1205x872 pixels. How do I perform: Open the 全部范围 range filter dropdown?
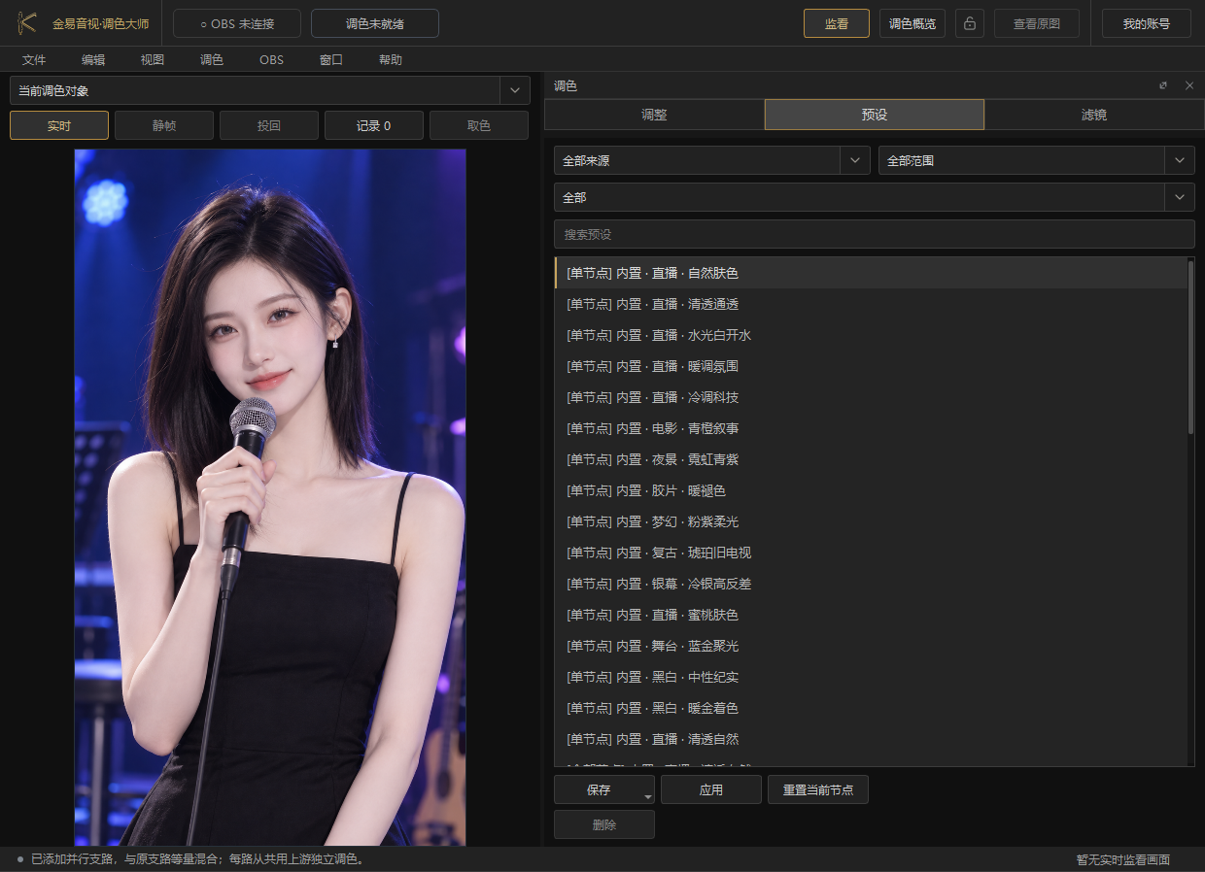tap(1037, 160)
